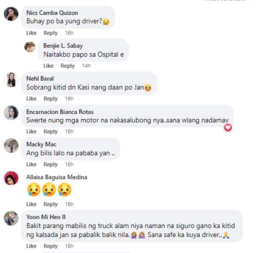The height and width of the screenshot is (253, 257).
Task: Like Nics Camba Quizon's comment
Action: pyautogui.click(x=32, y=33)
